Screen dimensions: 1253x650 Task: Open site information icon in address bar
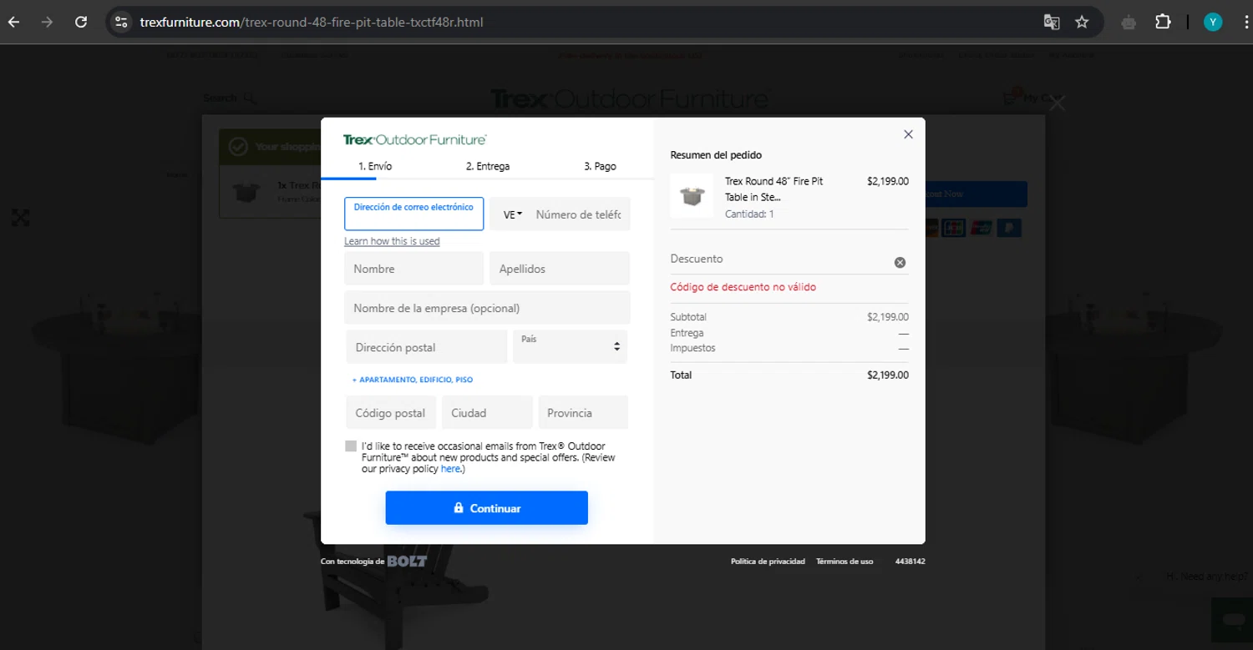coord(121,23)
